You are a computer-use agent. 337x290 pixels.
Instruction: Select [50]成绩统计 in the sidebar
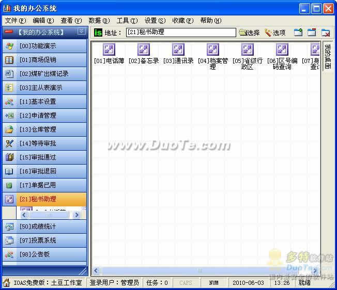(x=44, y=227)
